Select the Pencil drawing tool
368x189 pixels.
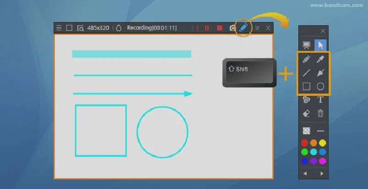306,59
